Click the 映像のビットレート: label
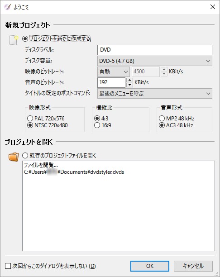This screenshot has height=277, width=220. pos(44,72)
